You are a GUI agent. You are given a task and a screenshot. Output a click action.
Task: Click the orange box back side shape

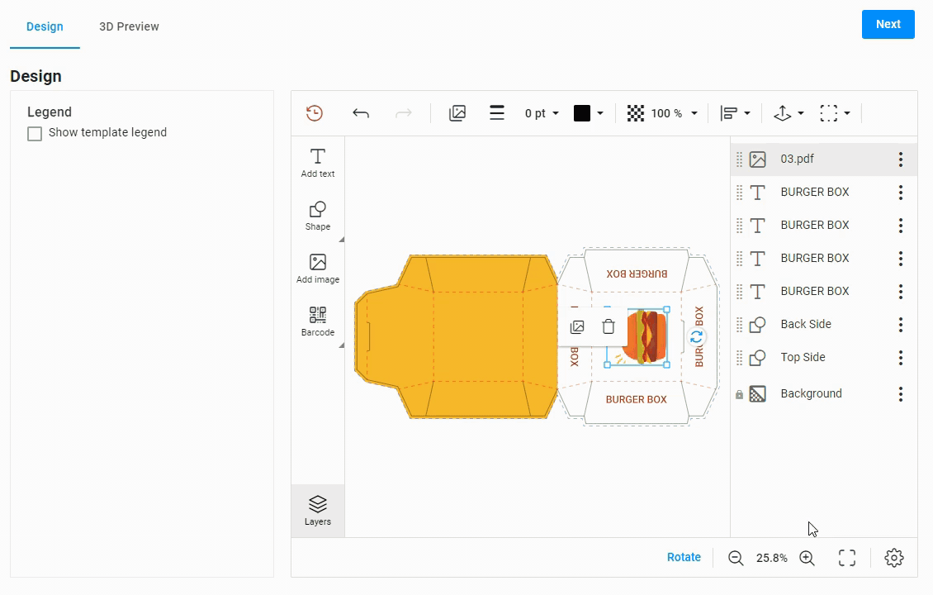pos(456,336)
